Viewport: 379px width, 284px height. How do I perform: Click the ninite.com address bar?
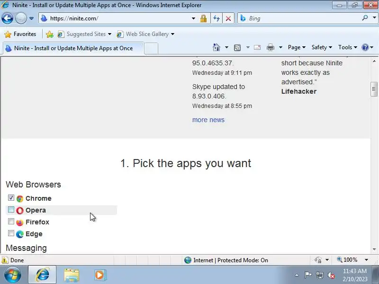coord(116,18)
